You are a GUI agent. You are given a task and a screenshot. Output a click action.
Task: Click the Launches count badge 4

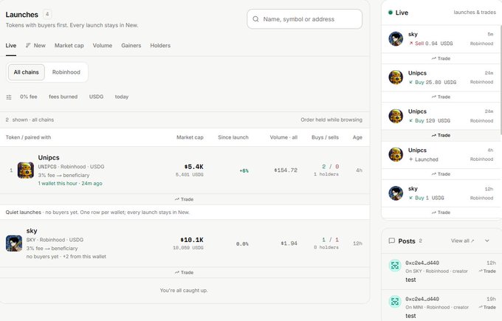point(47,15)
